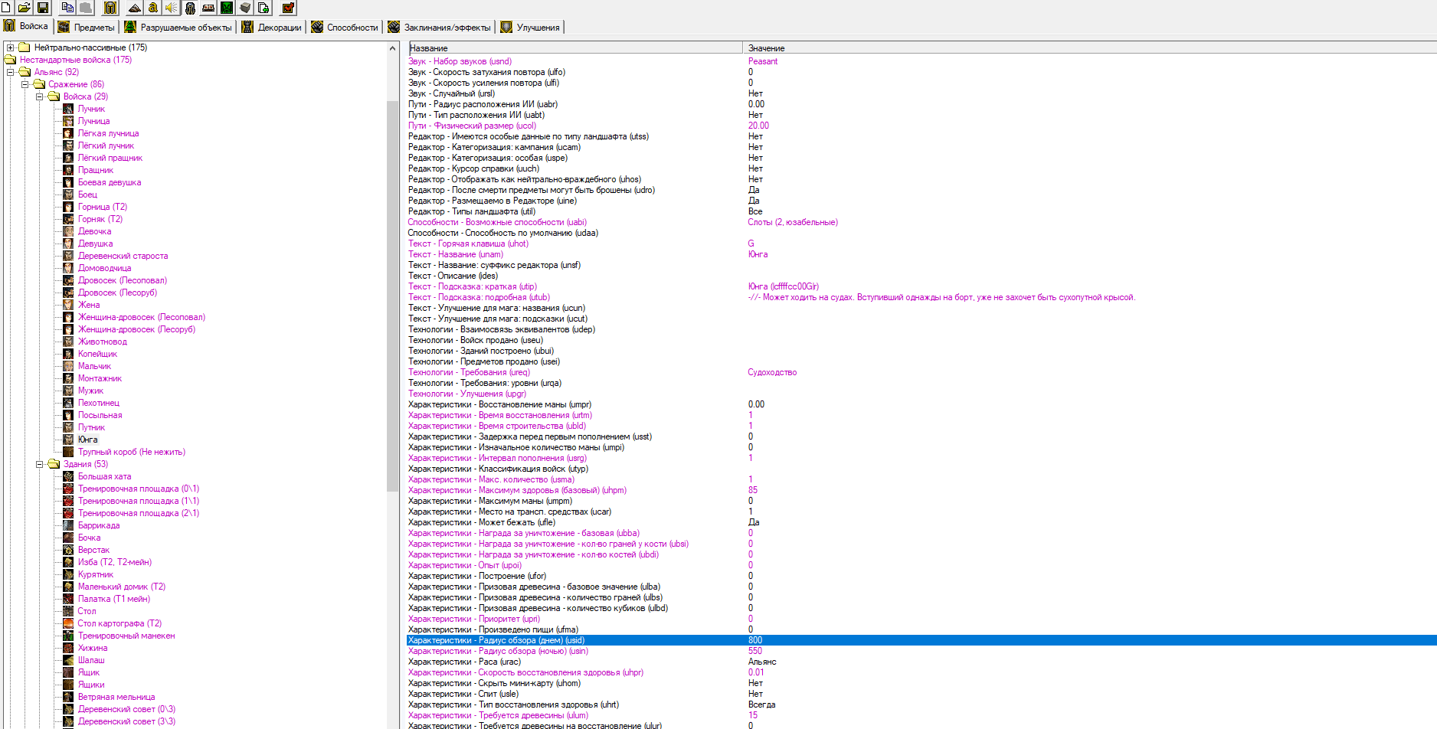Viewport: 1437px width, 729px height.
Task: Open the Декорации tab
Action: point(271,28)
